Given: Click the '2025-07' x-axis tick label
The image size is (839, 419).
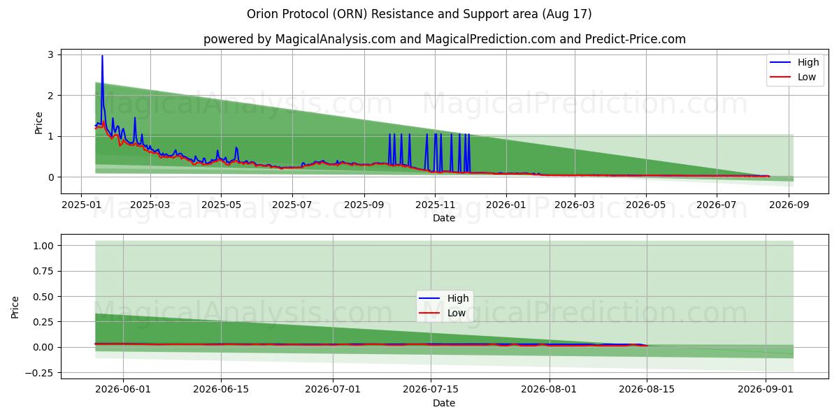Looking at the screenshot, I should tap(292, 205).
